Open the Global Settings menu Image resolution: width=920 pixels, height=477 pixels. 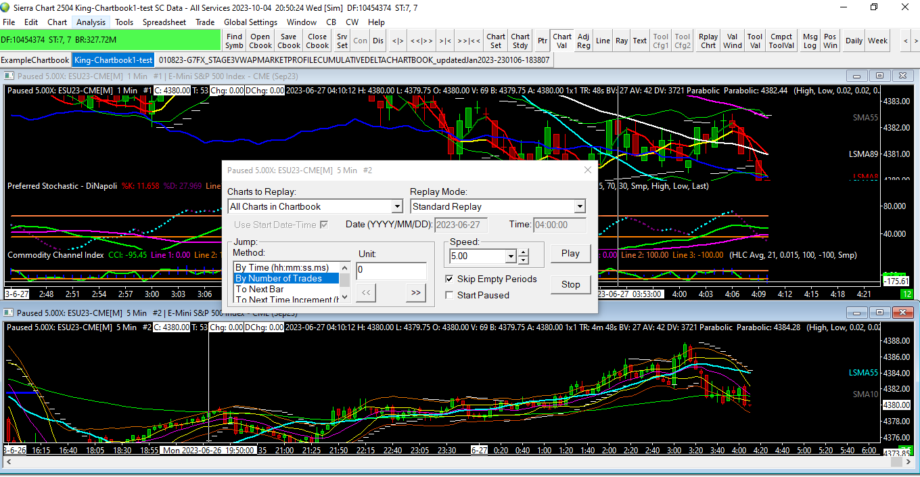coord(251,22)
